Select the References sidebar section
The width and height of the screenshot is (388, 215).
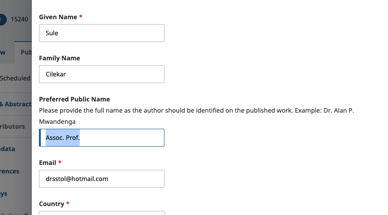tap(11, 171)
